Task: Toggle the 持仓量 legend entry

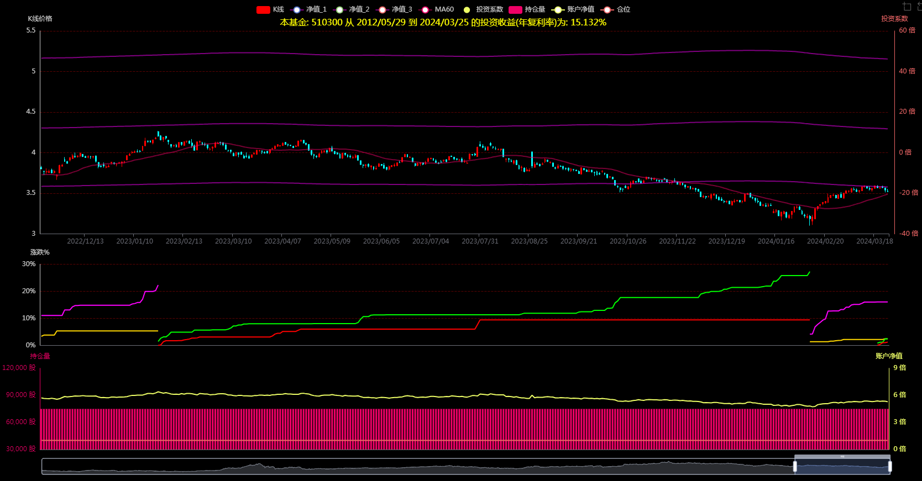Action: tap(527, 9)
